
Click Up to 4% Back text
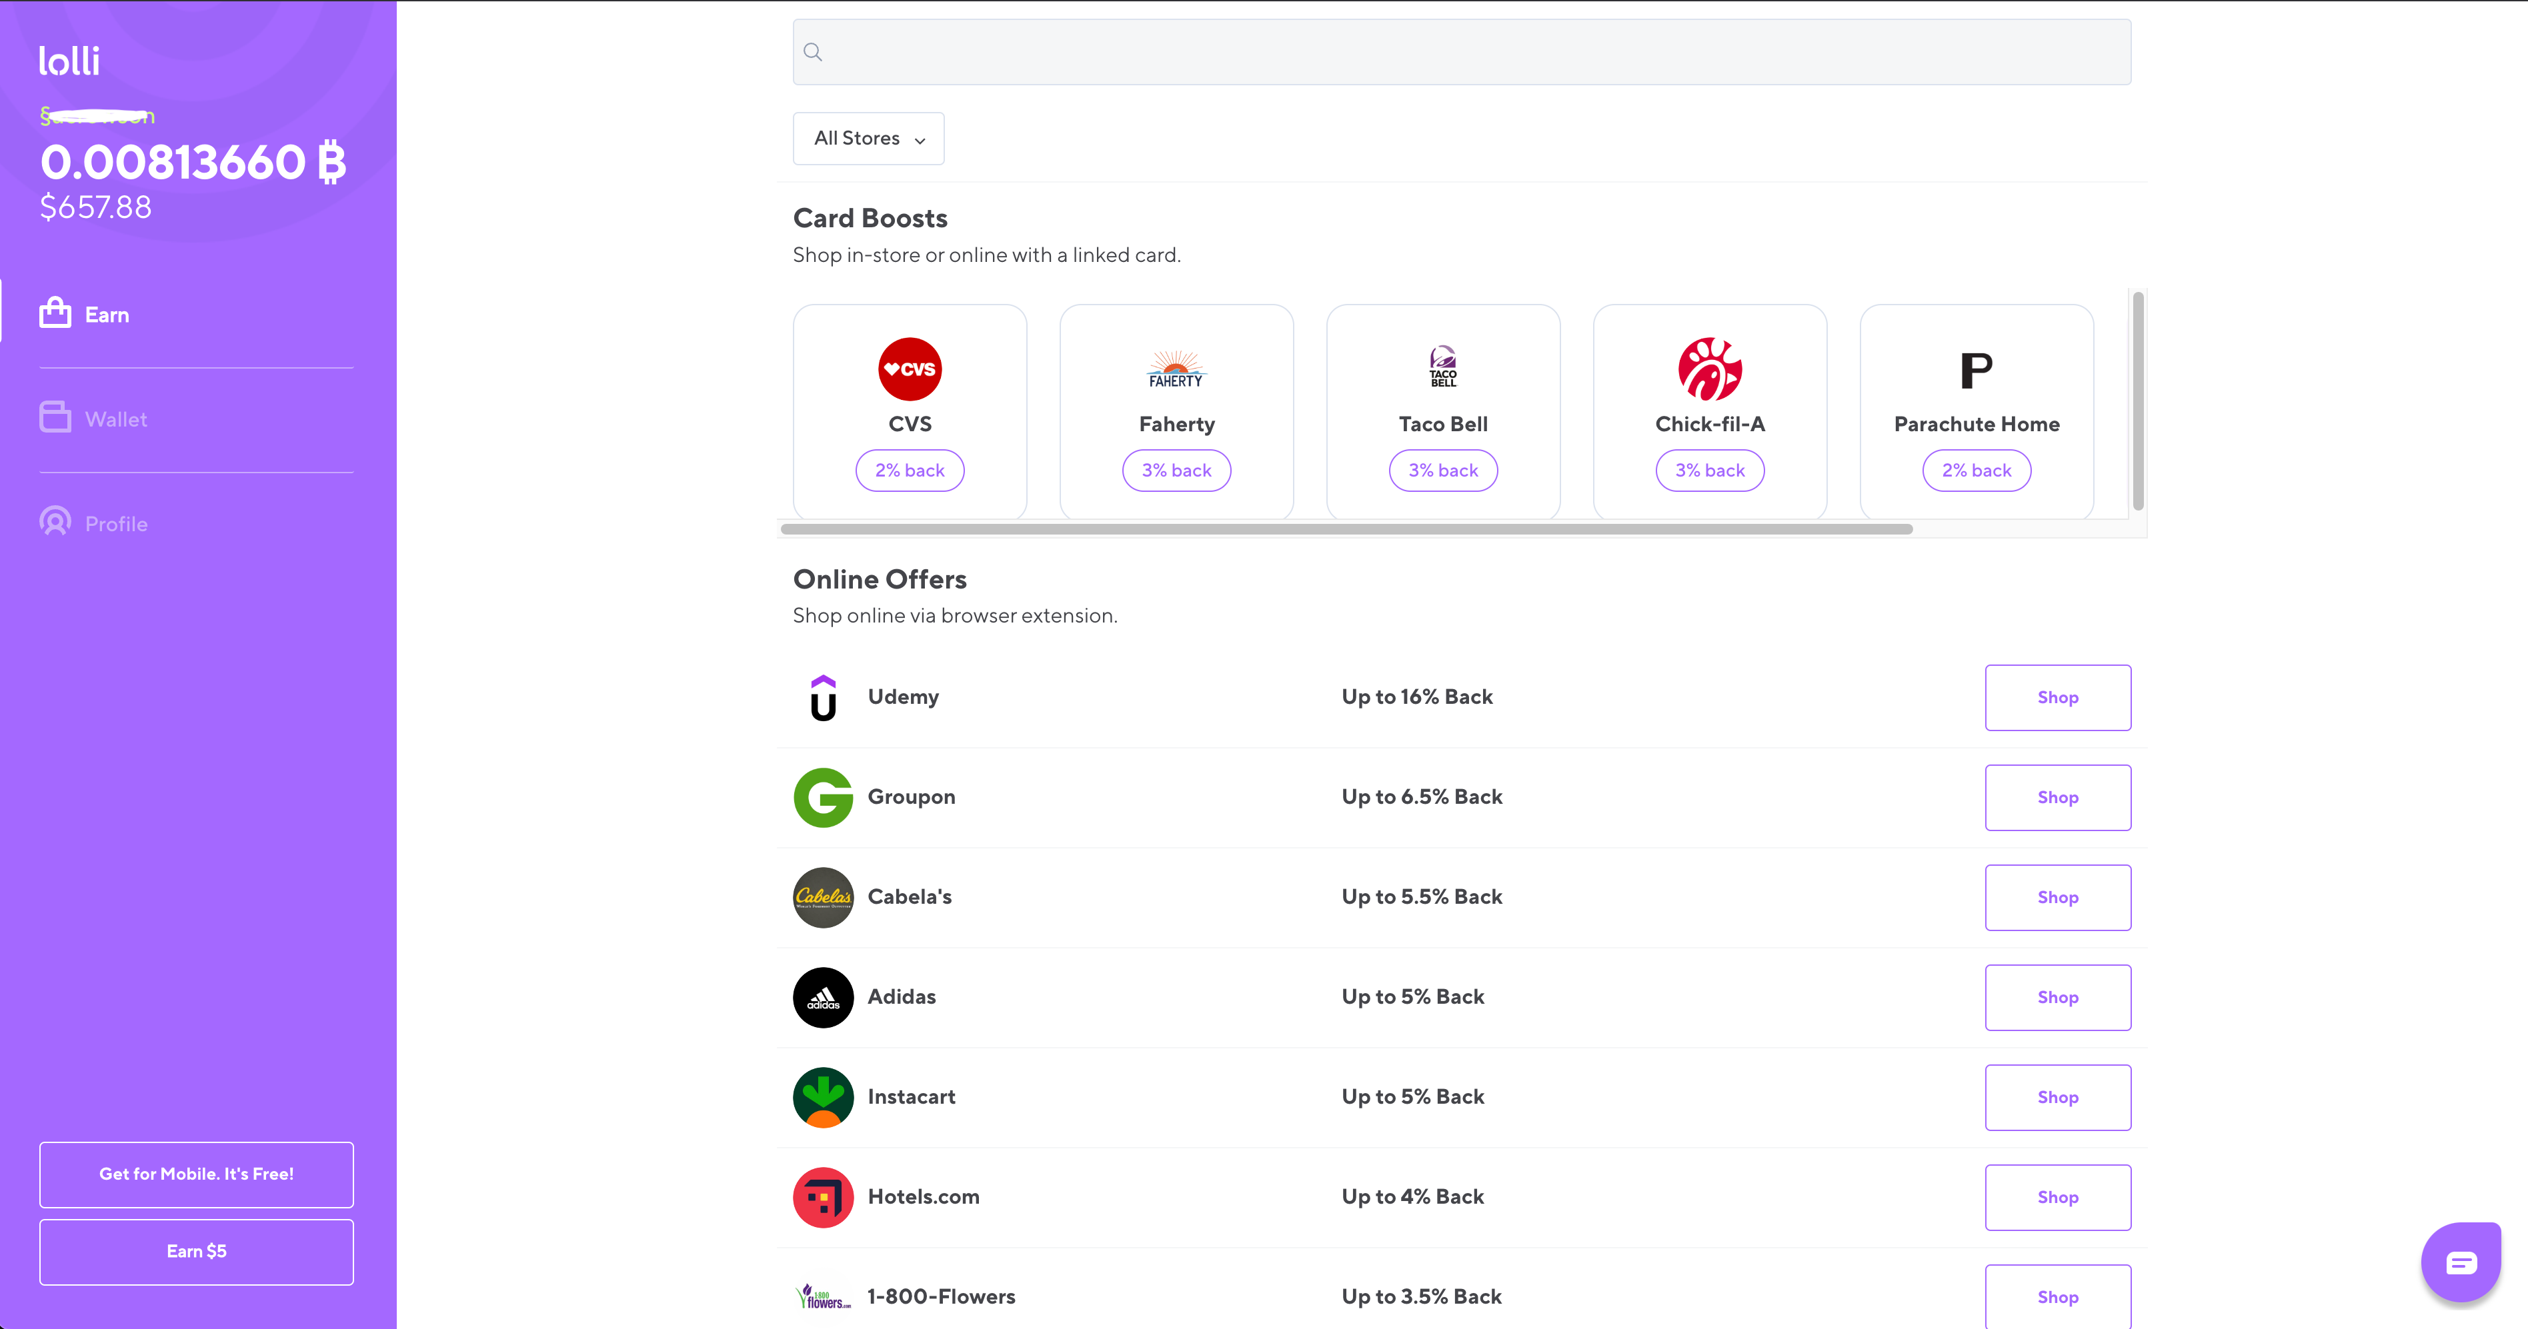tap(1412, 1198)
